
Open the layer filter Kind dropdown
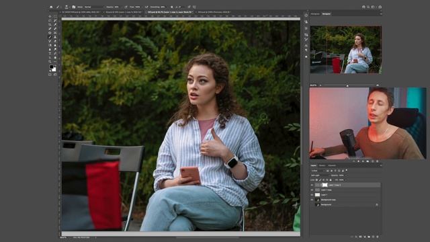tap(318, 171)
